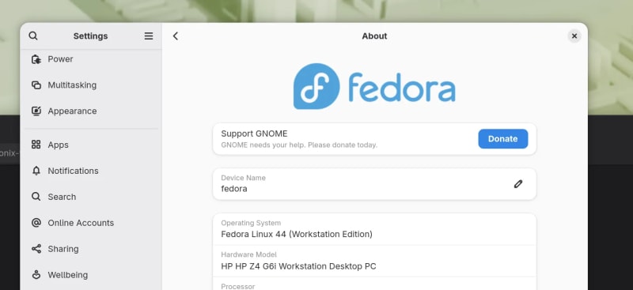Viewport: 633px width, 290px height.
Task: Click the Wellbeing icon in sidebar
Action: pyautogui.click(x=36, y=275)
